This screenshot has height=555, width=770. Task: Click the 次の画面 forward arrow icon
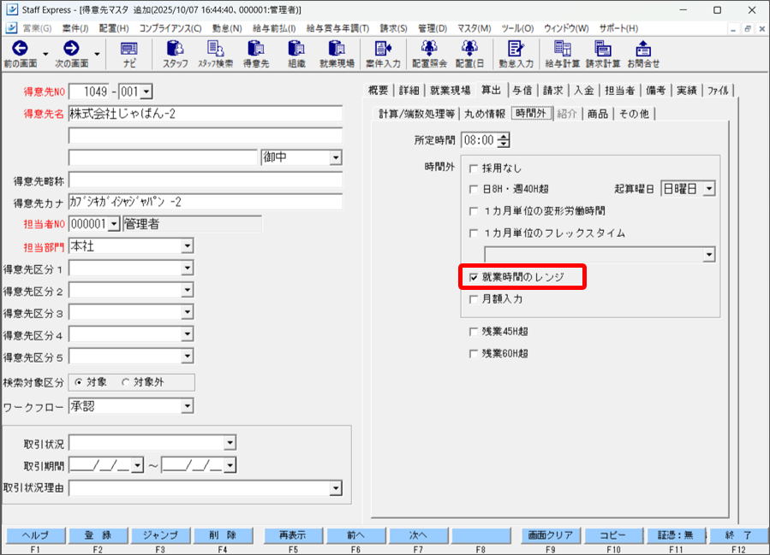point(71,50)
